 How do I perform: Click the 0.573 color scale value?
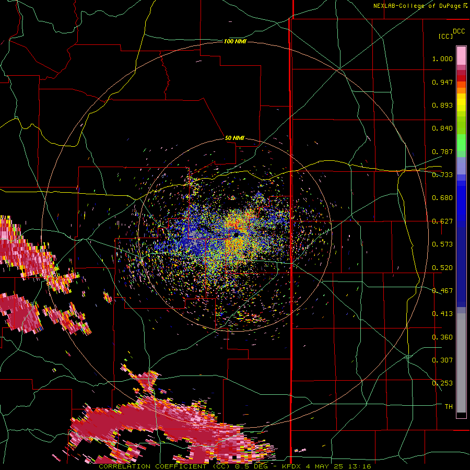(442, 244)
